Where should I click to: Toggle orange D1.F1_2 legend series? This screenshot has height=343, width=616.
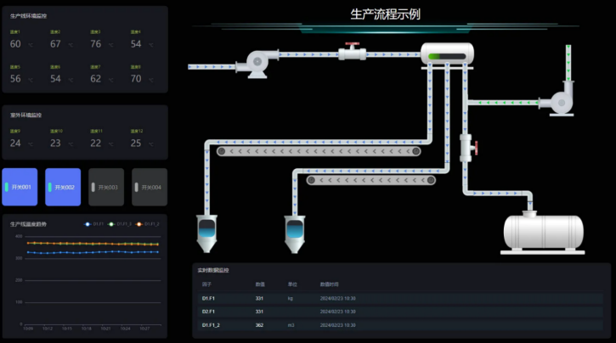point(146,224)
